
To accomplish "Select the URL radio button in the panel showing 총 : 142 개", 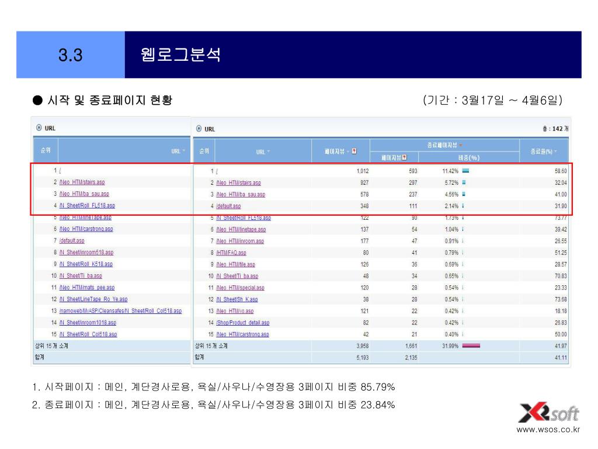I will [199, 129].
